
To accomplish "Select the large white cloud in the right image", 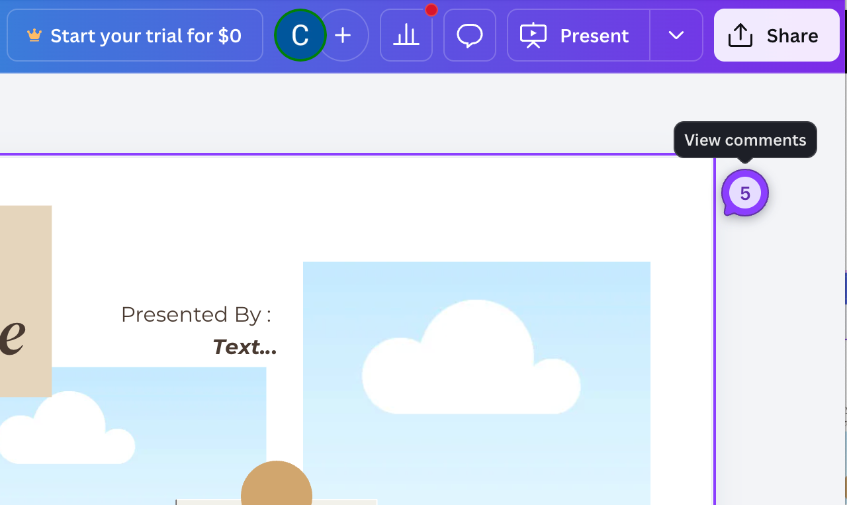I will (x=471, y=364).
